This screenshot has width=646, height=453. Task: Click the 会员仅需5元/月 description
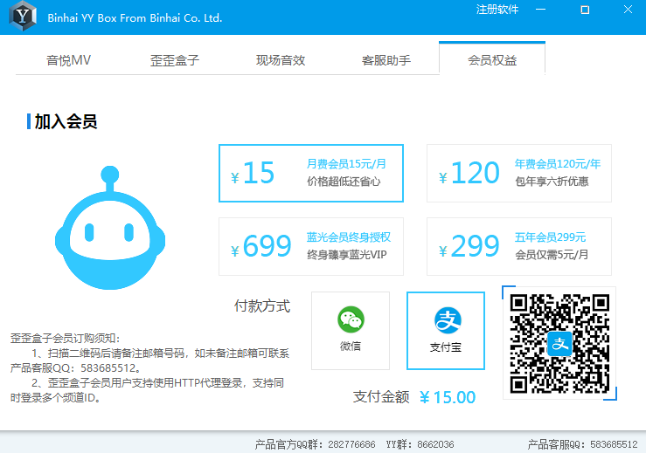pyautogui.click(x=552, y=255)
